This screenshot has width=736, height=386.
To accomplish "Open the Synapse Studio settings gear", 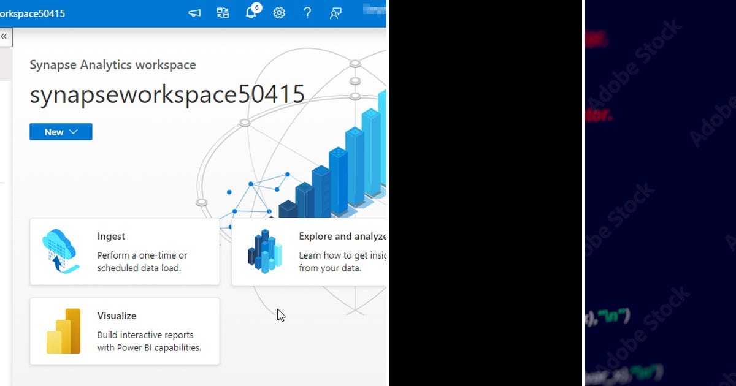I will pyautogui.click(x=279, y=12).
